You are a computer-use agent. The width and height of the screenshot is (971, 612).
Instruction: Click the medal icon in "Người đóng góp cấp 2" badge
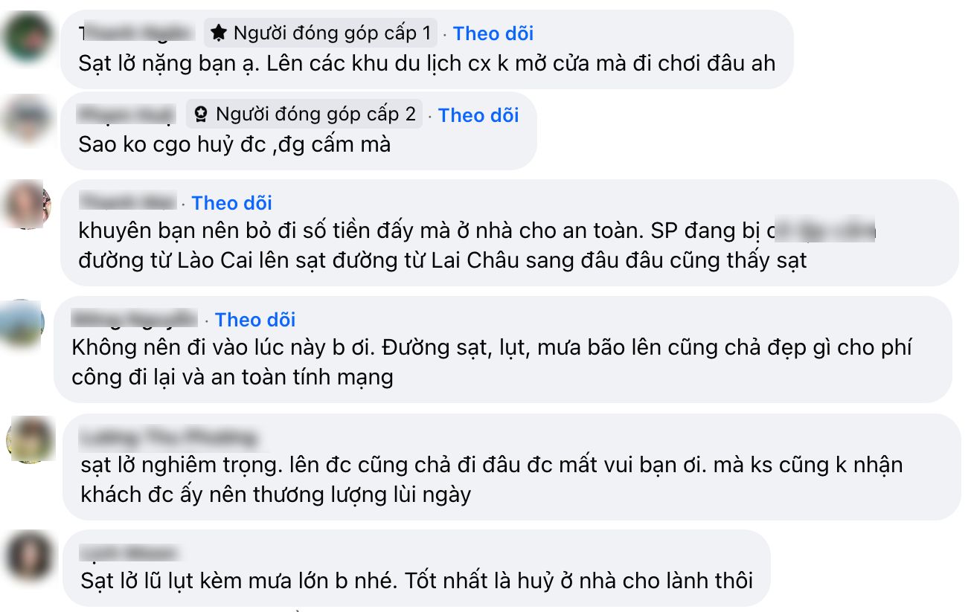click(x=199, y=115)
